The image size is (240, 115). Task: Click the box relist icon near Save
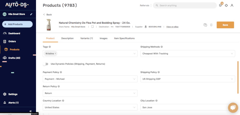point(205,25)
